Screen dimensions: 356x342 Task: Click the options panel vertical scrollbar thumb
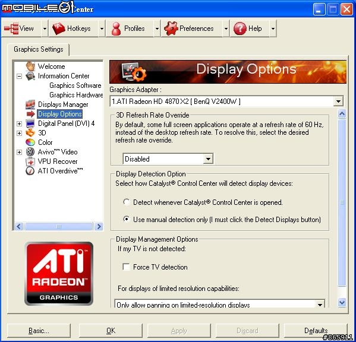pyautogui.click(x=342, y=203)
